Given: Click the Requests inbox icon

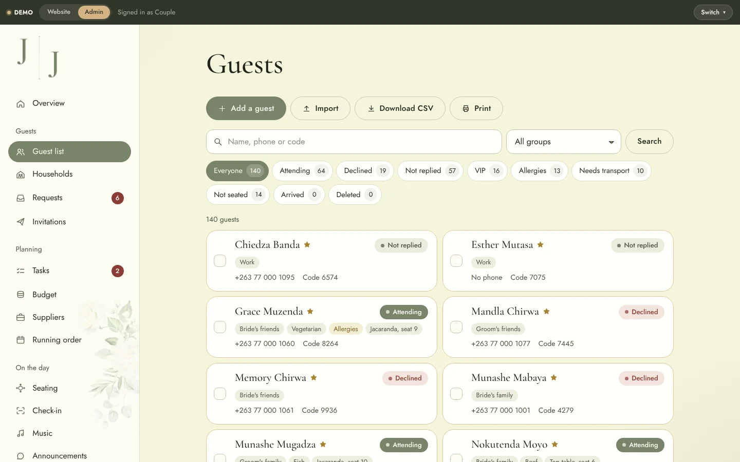Looking at the screenshot, I should coord(21,198).
